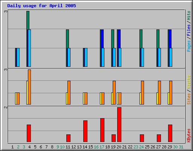The width and height of the screenshot is (193, 151).
Task: Click day label 7 on the axis
Action: 46,147
